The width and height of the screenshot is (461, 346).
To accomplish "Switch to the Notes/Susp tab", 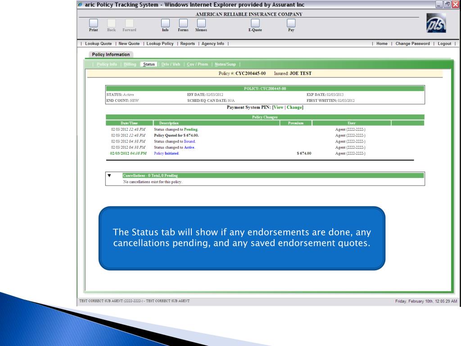I will click(225, 64).
